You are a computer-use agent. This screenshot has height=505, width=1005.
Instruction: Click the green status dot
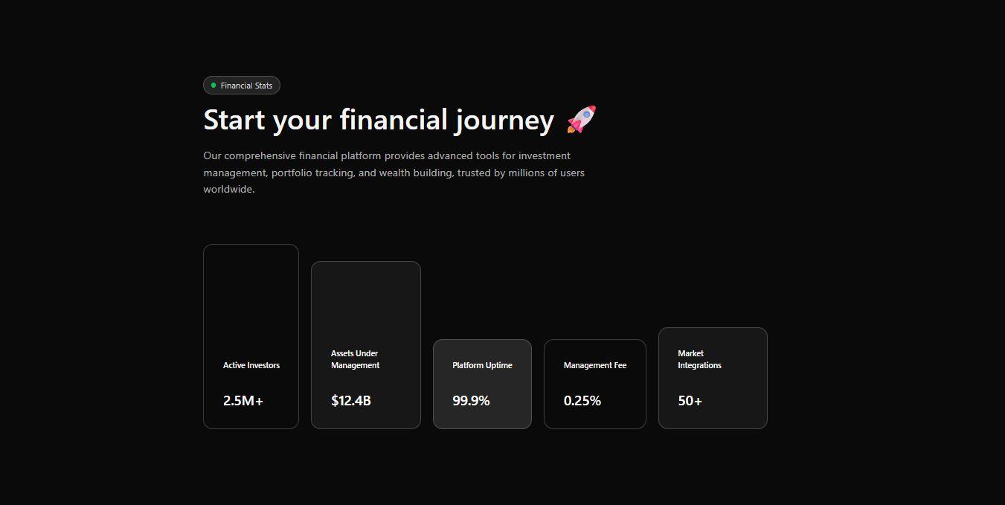coord(213,86)
